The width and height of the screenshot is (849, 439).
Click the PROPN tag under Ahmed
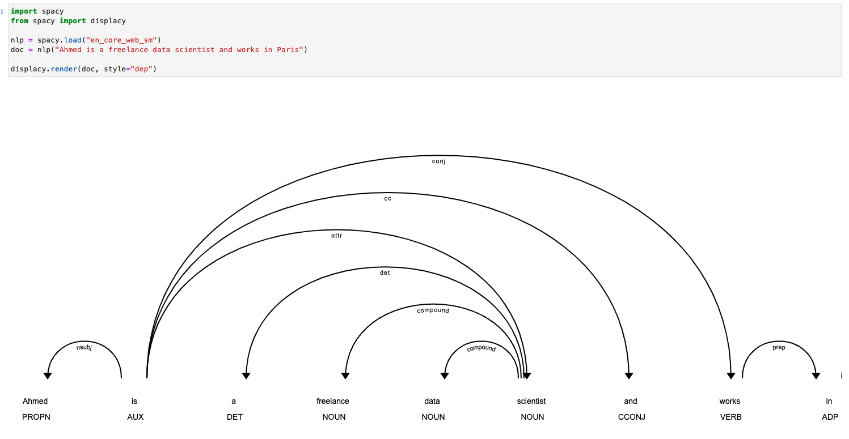coord(36,417)
